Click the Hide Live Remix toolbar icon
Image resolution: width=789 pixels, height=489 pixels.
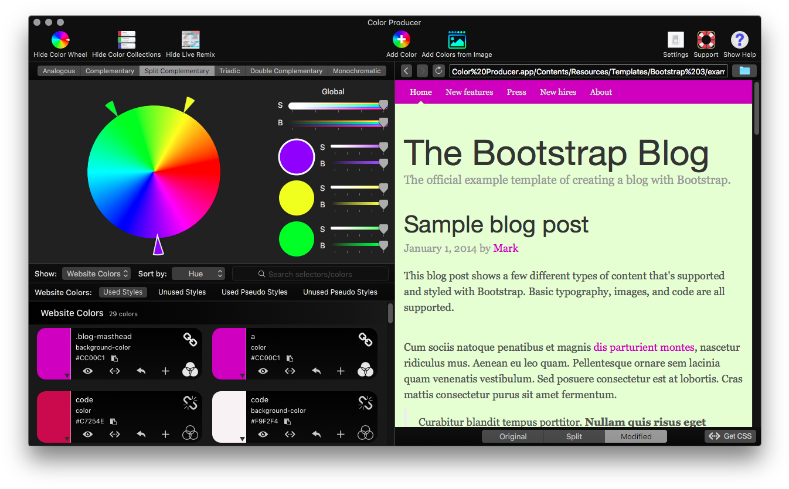point(191,40)
